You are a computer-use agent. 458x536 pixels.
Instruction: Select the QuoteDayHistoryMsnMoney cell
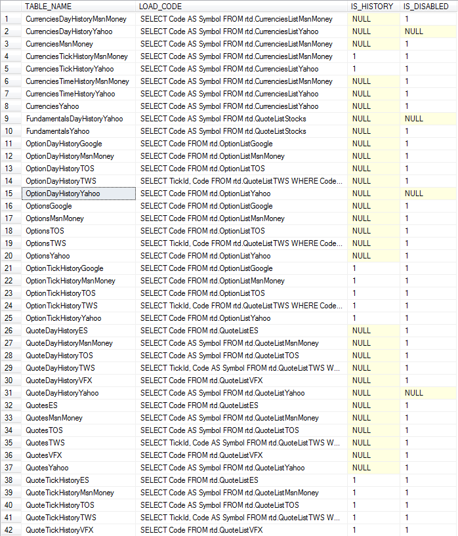pos(79,344)
